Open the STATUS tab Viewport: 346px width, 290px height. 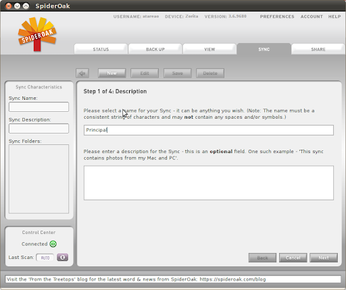(x=101, y=49)
